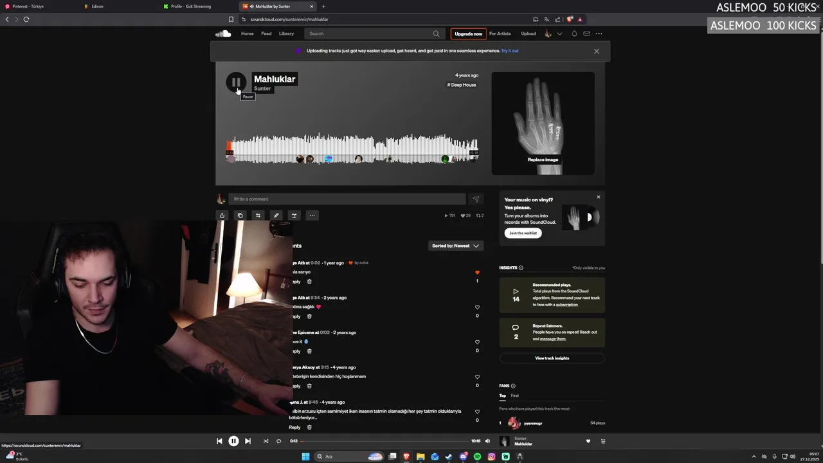Screen dimensions: 823x463
Task: Repost the track
Action: (x=258, y=215)
